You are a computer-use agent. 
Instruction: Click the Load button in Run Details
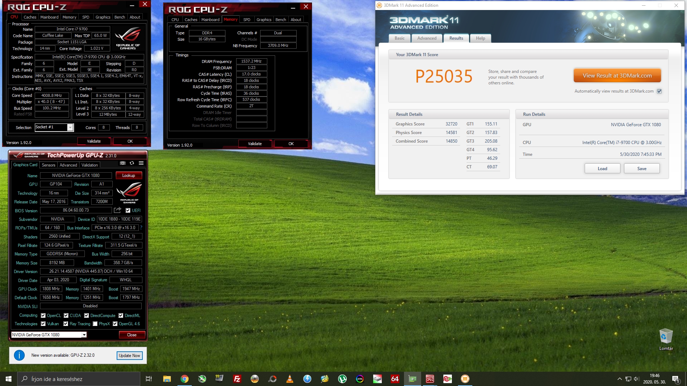coord(603,169)
